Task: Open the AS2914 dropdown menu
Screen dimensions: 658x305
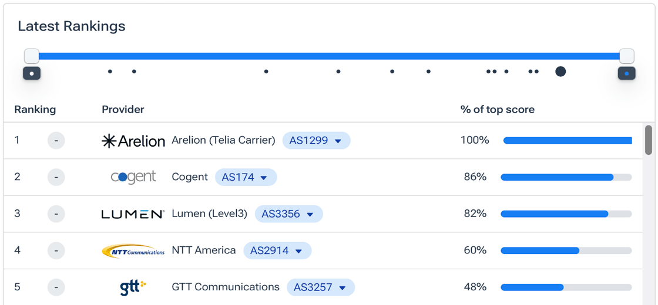Action: click(277, 250)
